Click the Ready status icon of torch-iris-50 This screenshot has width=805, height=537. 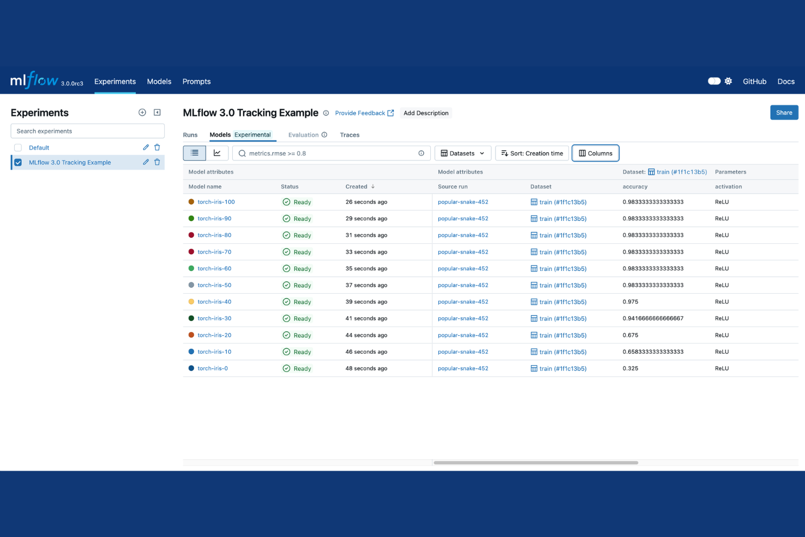tap(286, 285)
